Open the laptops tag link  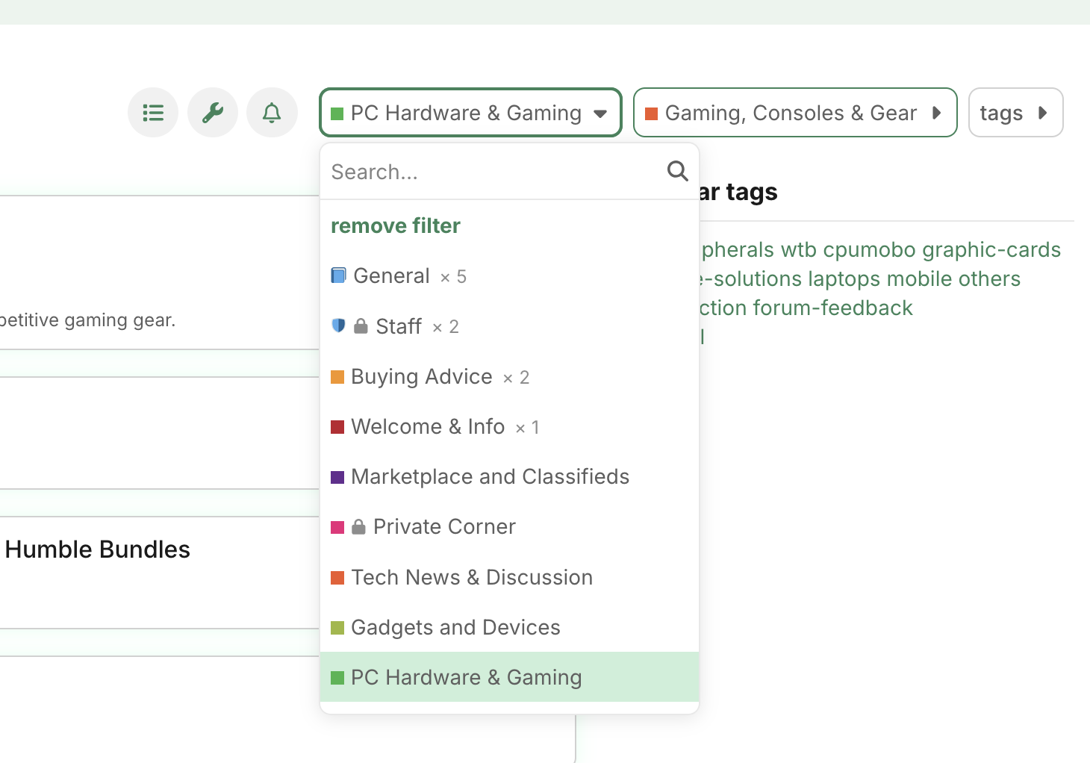point(844,278)
